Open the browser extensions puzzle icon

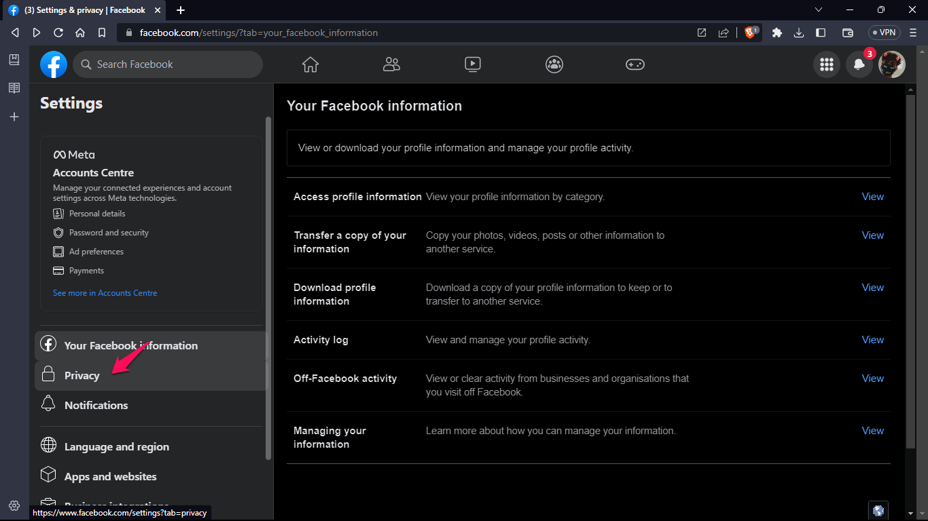click(x=777, y=33)
